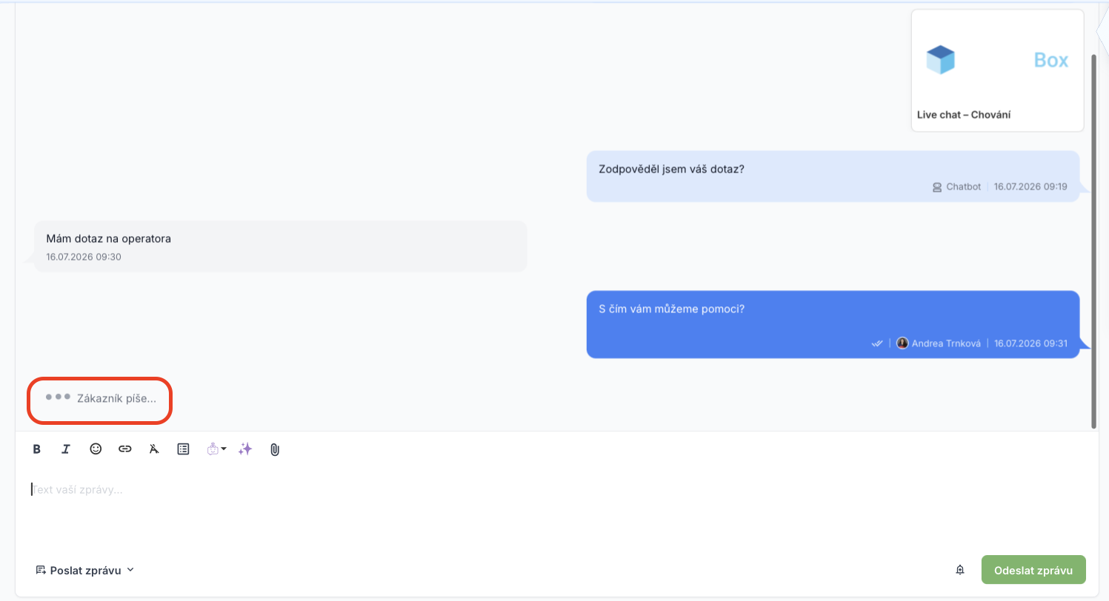The image size is (1109, 601).
Task: Open the emoji picker
Action: pyautogui.click(x=96, y=449)
